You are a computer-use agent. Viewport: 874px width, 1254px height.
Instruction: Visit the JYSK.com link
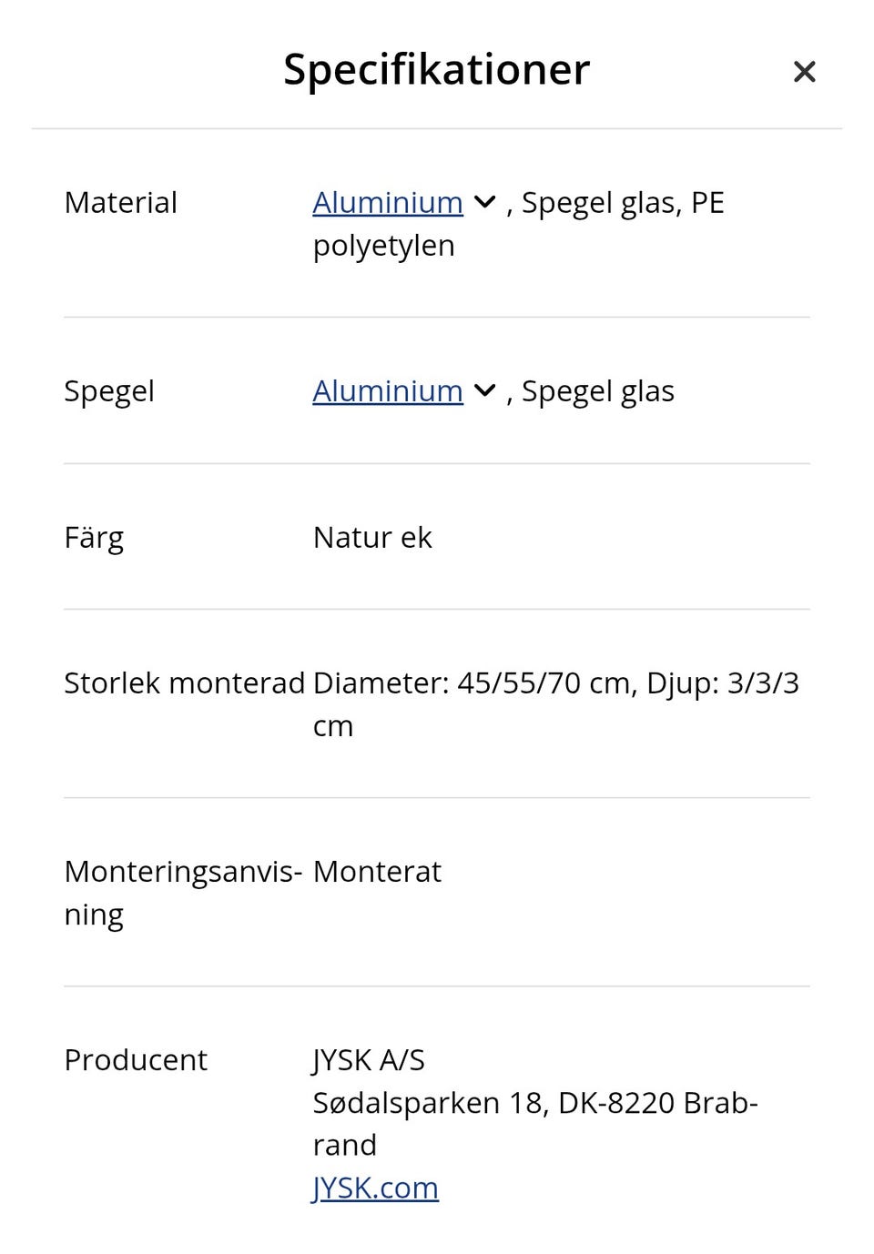pos(375,1188)
